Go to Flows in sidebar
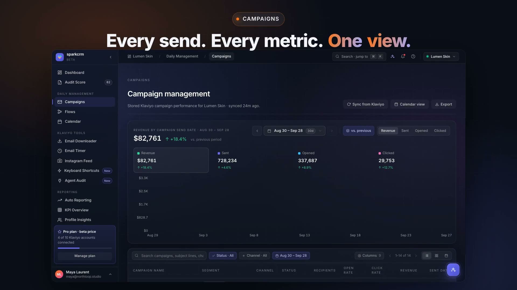 85,112
